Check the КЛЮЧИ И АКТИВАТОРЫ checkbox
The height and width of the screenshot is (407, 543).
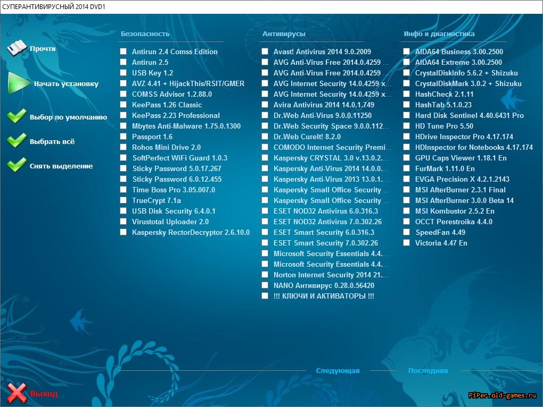tap(265, 296)
